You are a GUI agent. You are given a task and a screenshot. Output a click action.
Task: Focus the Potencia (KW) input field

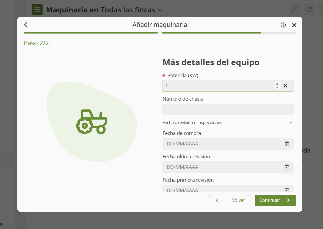coord(217,86)
